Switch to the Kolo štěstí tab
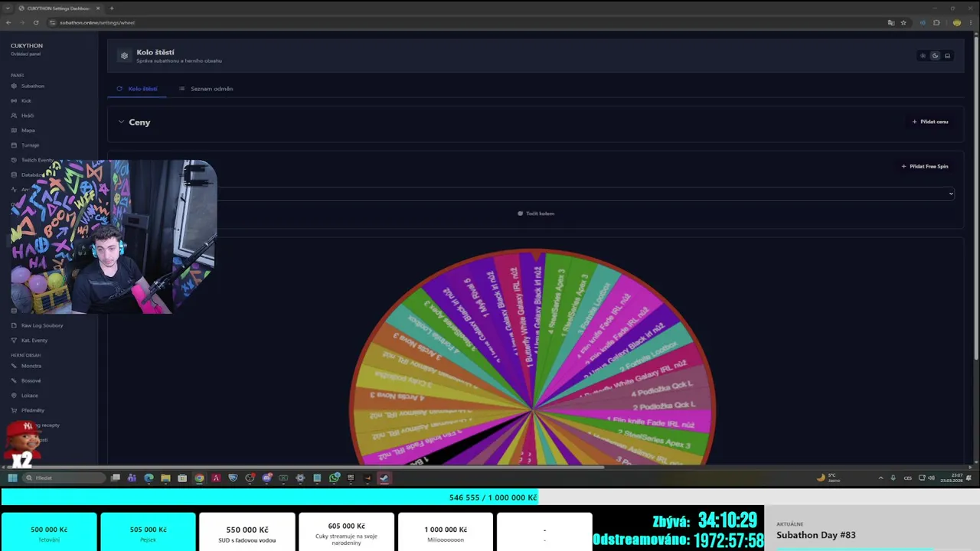This screenshot has height=551, width=980. point(137,89)
